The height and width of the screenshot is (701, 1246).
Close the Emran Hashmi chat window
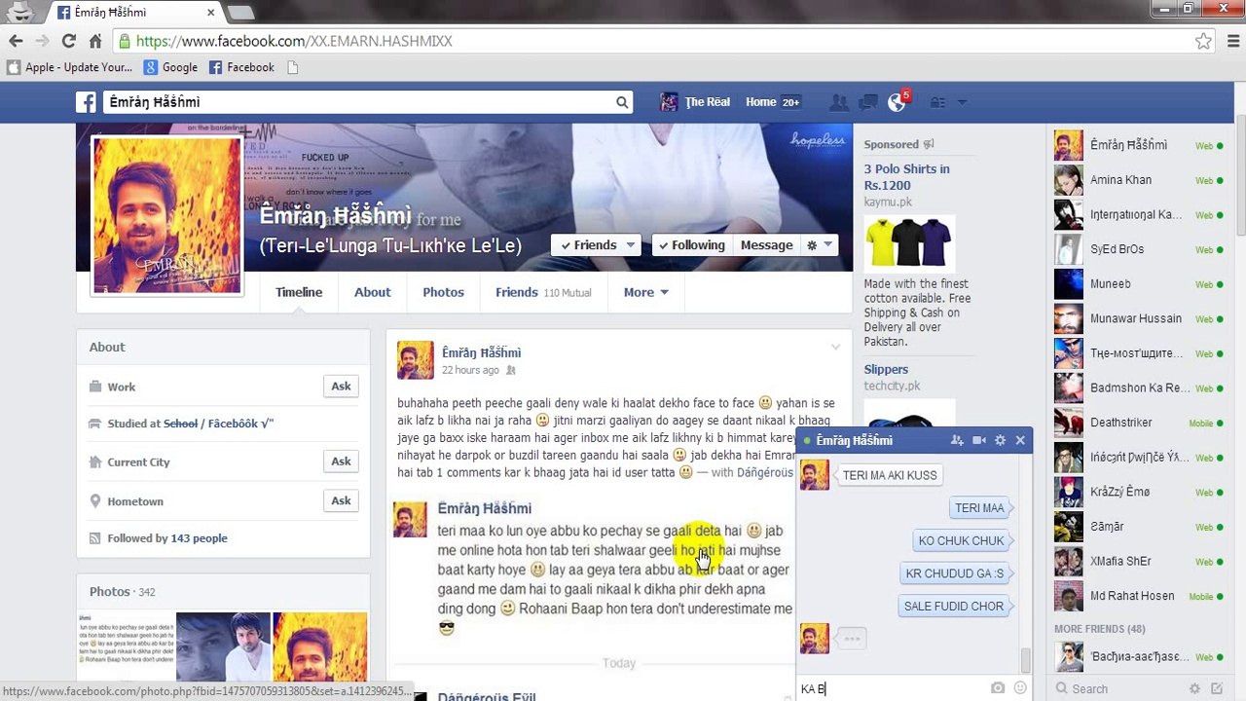[1020, 441]
